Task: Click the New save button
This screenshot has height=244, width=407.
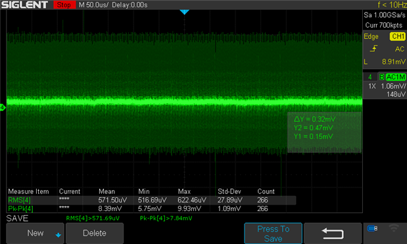Action: point(35,233)
